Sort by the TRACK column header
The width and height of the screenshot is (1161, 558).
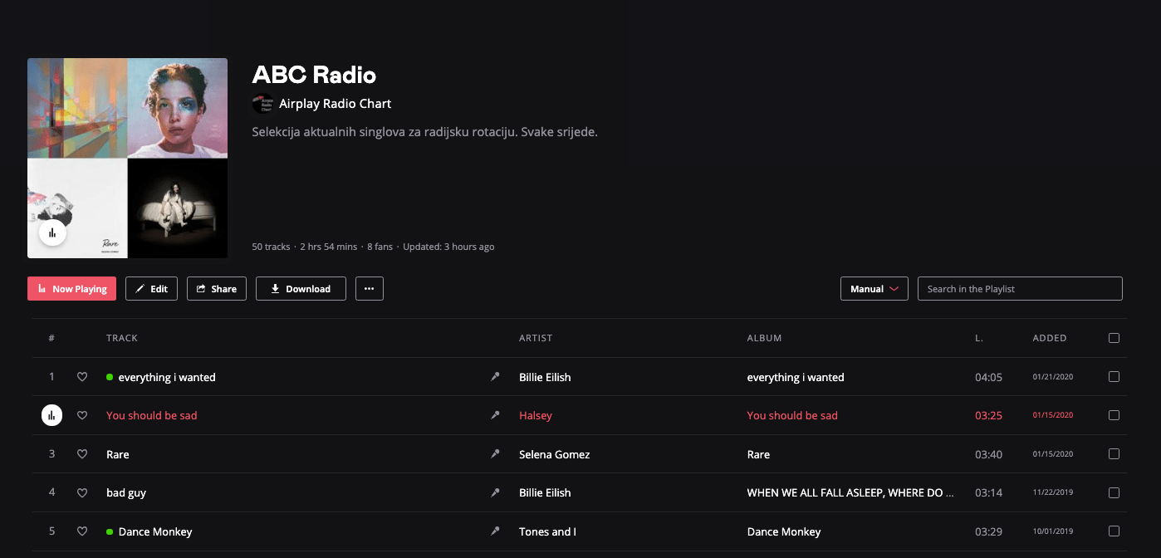[122, 338]
